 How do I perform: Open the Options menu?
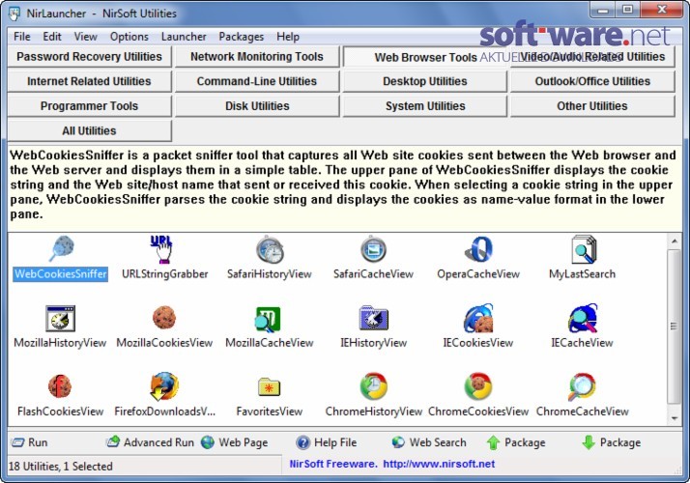[x=129, y=37]
